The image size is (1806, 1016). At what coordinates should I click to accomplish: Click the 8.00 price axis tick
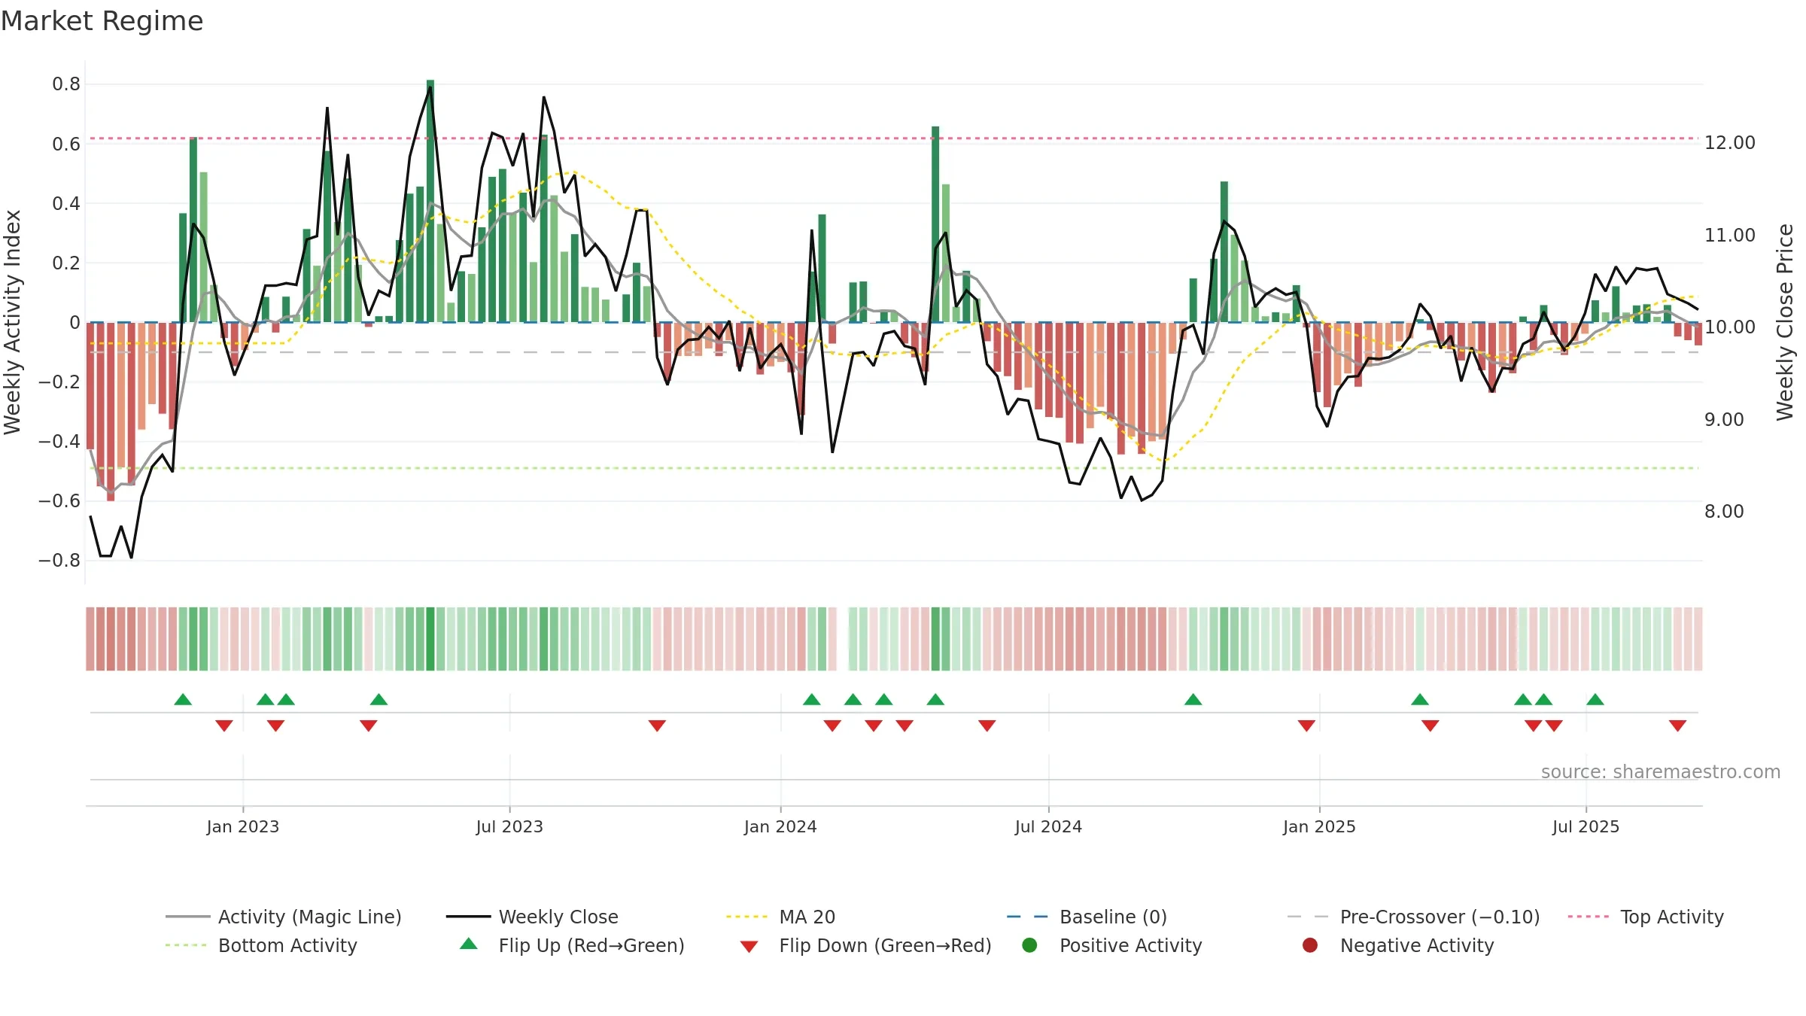1724,511
